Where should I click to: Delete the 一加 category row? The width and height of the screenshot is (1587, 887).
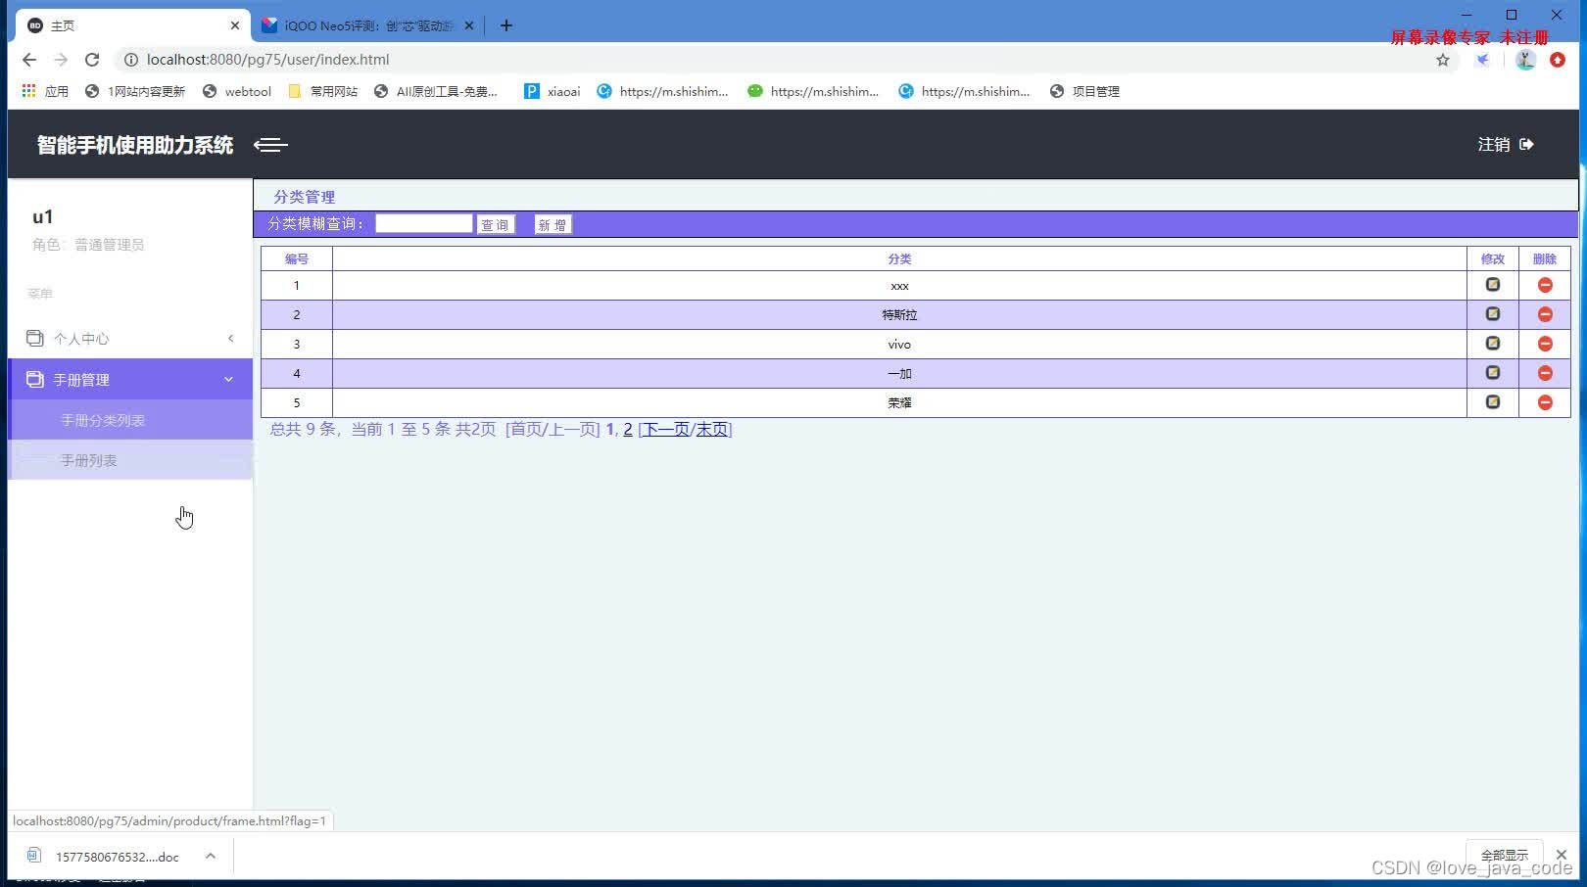[x=1545, y=373]
